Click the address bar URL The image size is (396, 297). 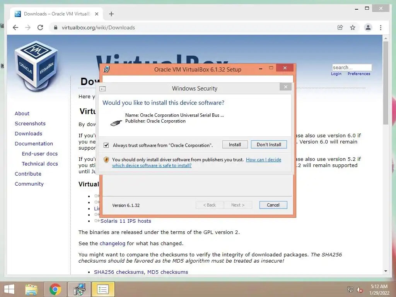98,27
